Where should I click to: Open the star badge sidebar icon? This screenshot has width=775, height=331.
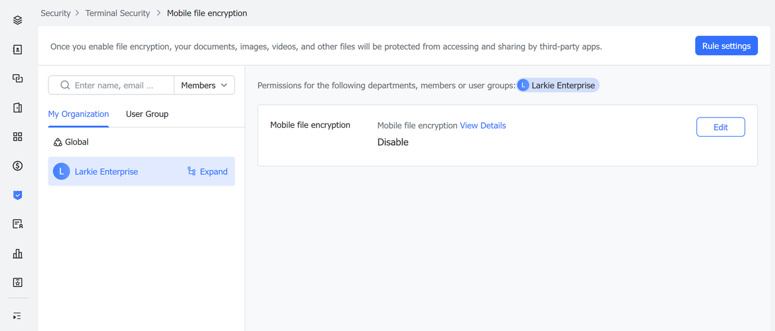coord(18,283)
